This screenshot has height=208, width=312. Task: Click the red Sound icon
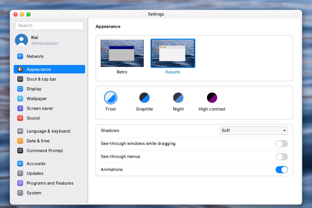(x=20, y=118)
